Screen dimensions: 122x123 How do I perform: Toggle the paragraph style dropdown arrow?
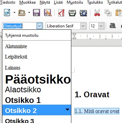pyautogui.click(x=39, y=26)
